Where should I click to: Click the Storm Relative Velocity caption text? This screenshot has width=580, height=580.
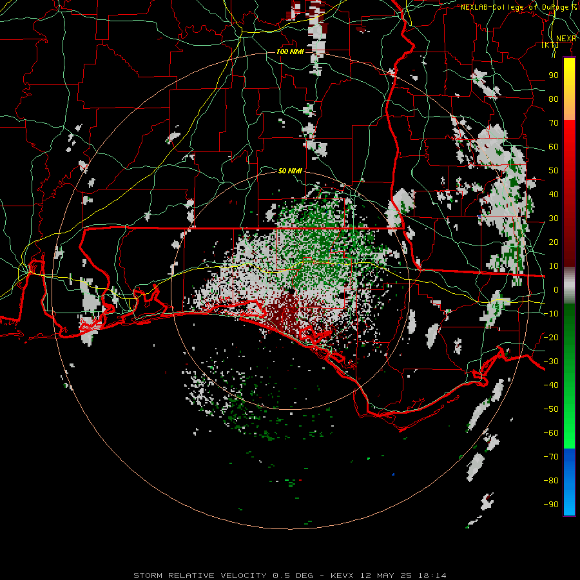click(289, 575)
